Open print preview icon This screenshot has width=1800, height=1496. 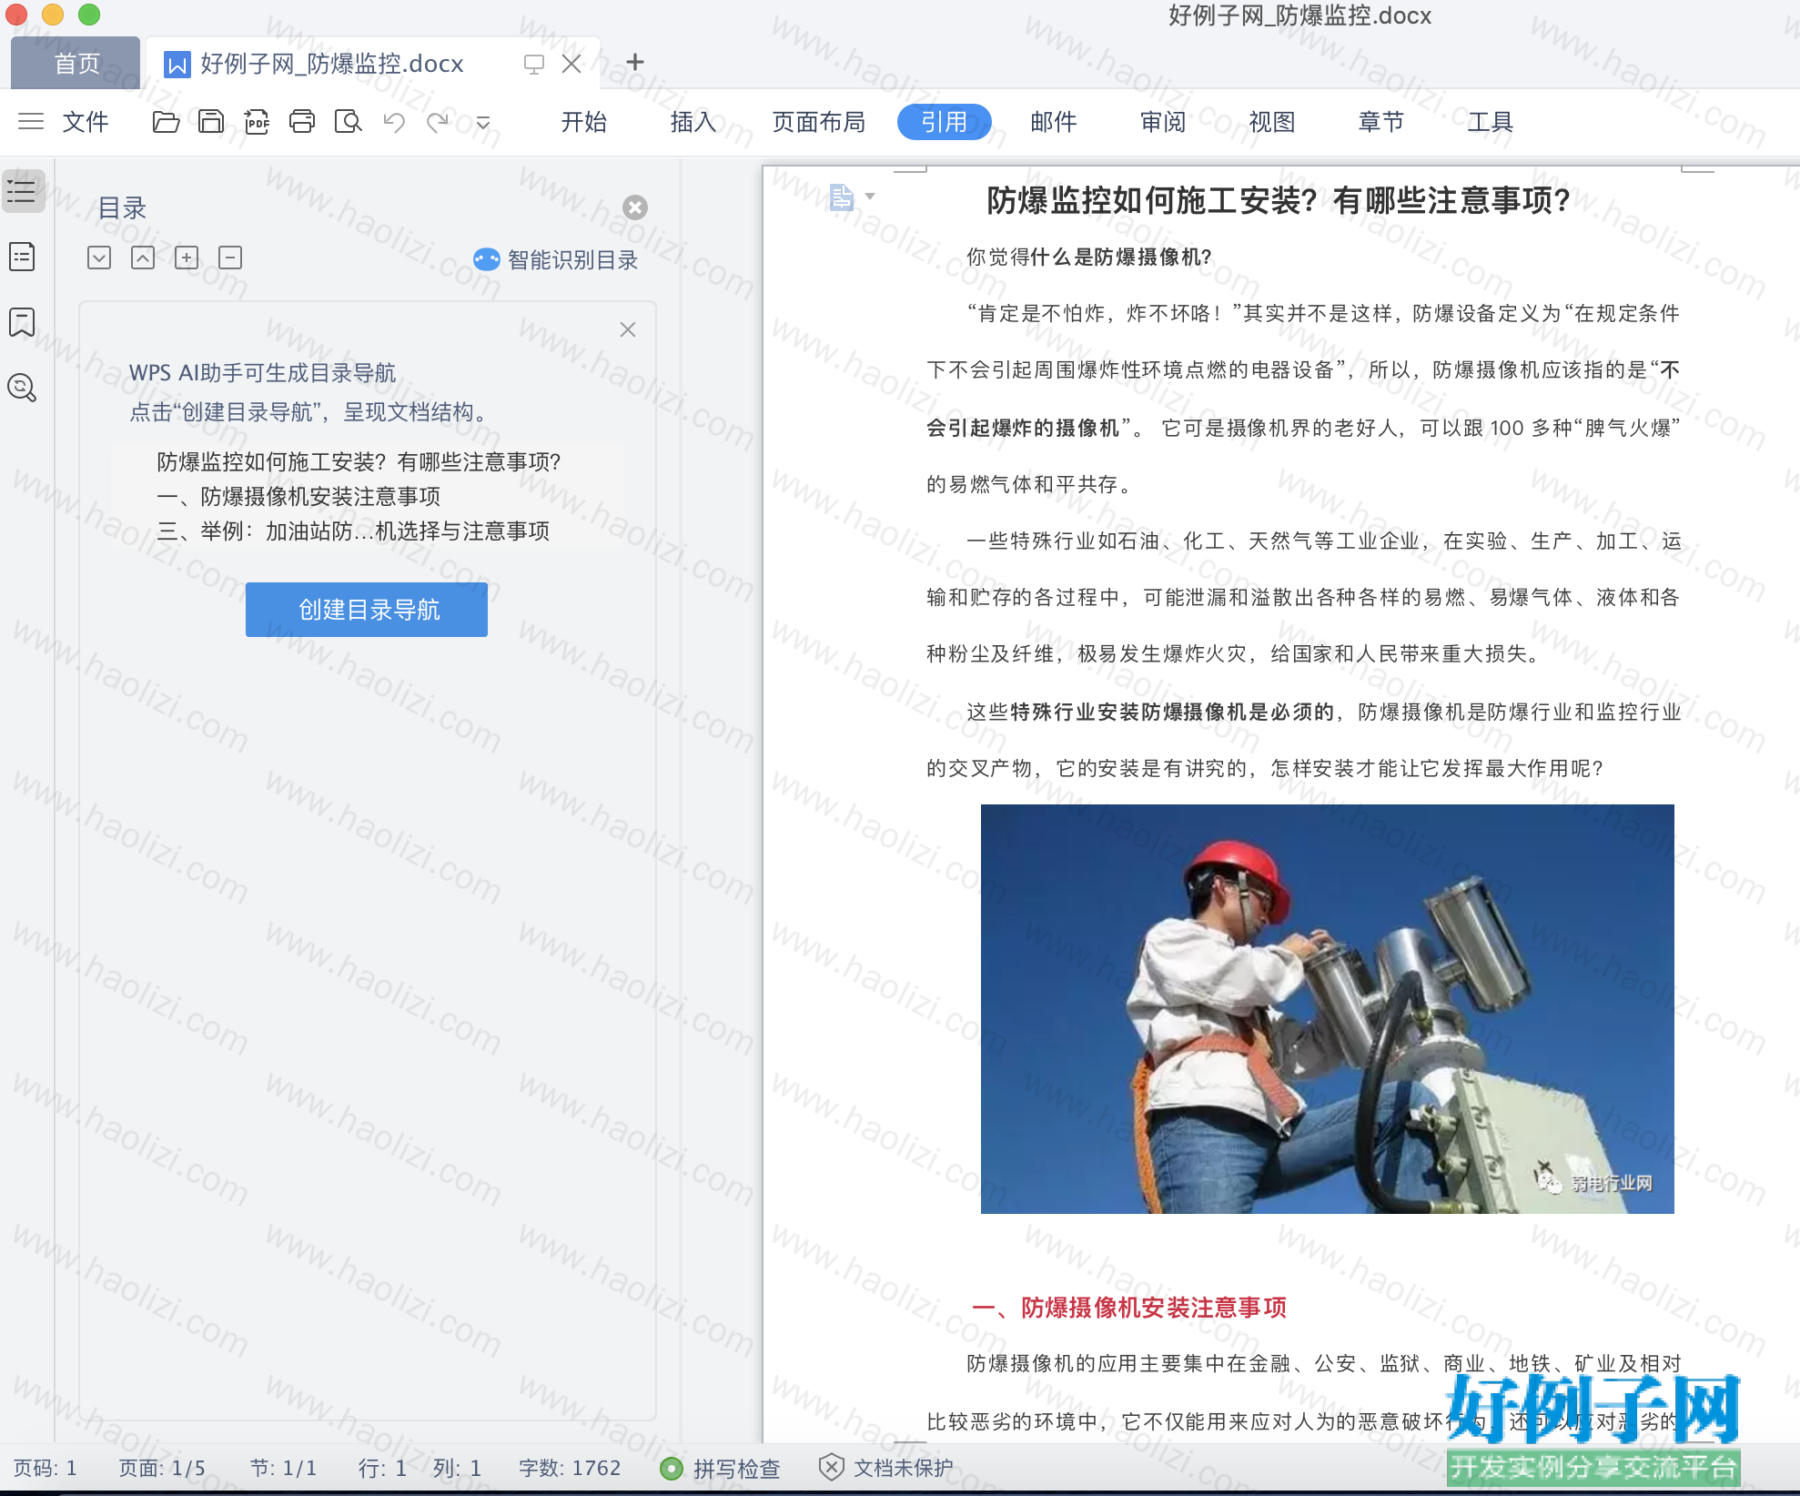[348, 121]
